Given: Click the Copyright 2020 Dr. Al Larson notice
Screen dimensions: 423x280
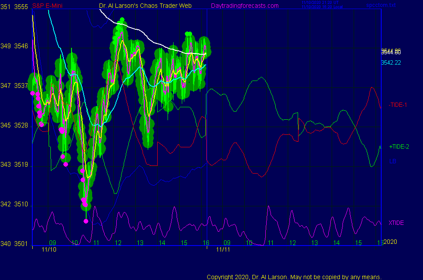Looking at the screenshot, I should [294, 277].
